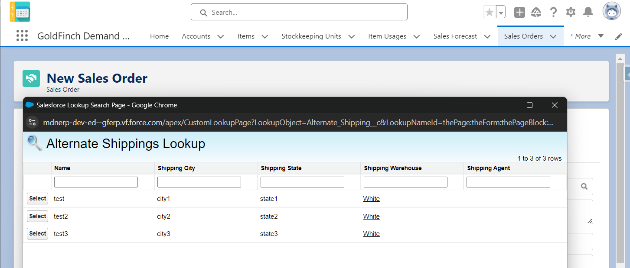Click the city1 cell
630x268 pixels.
(x=163, y=199)
